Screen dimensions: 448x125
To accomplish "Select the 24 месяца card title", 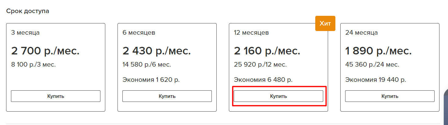I will pyautogui.click(x=361, y=33).
